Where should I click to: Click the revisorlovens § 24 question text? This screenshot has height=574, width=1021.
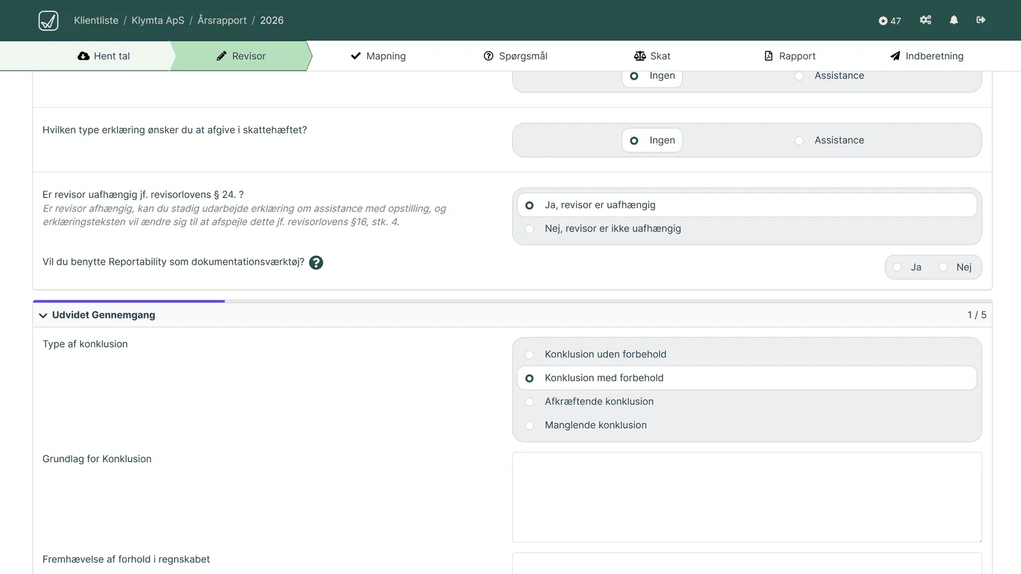coord(143,195)
